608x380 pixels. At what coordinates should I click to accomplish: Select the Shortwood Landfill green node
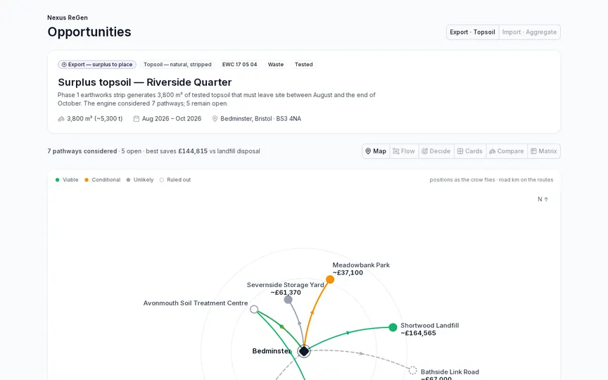click(393, 327)
